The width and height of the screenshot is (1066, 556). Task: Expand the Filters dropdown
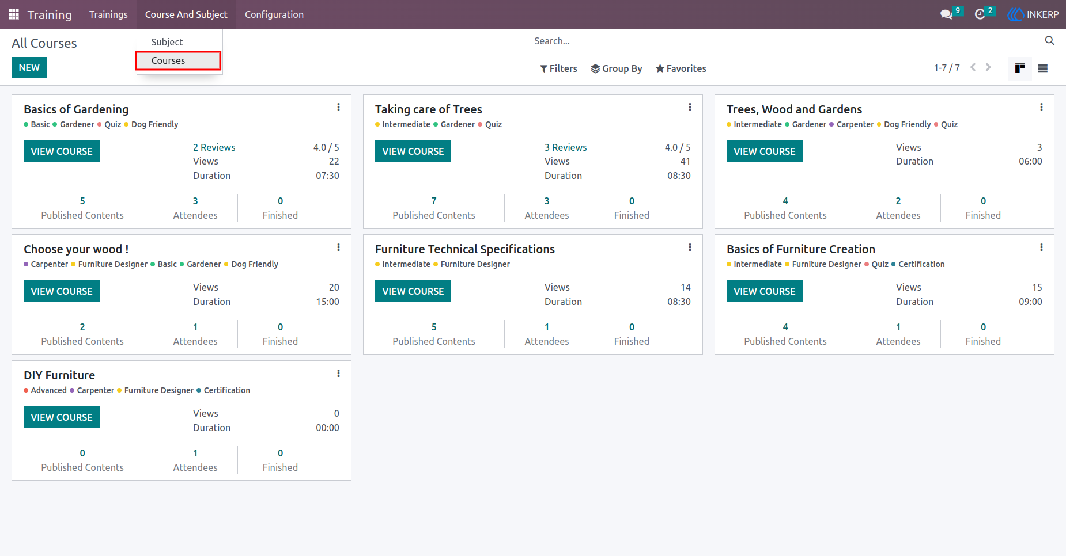[x=558, y=68]
